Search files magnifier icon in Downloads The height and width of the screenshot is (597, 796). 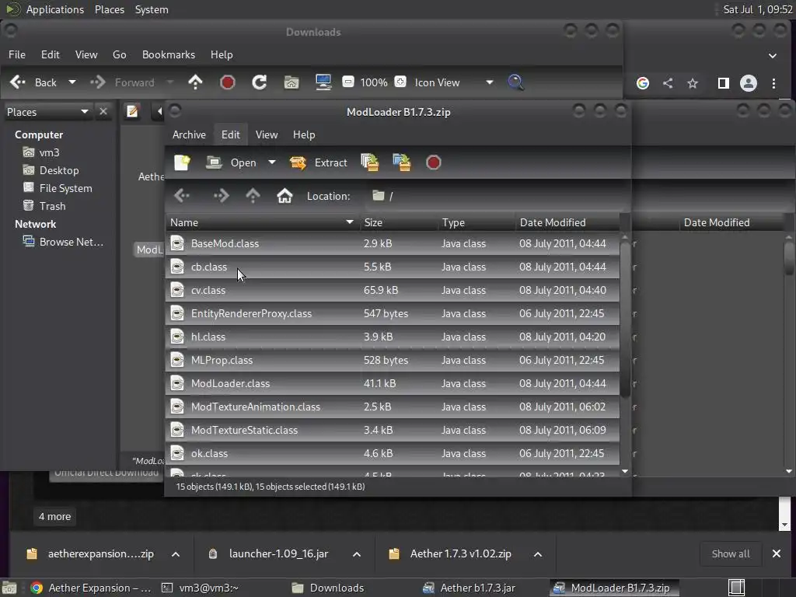516,82
